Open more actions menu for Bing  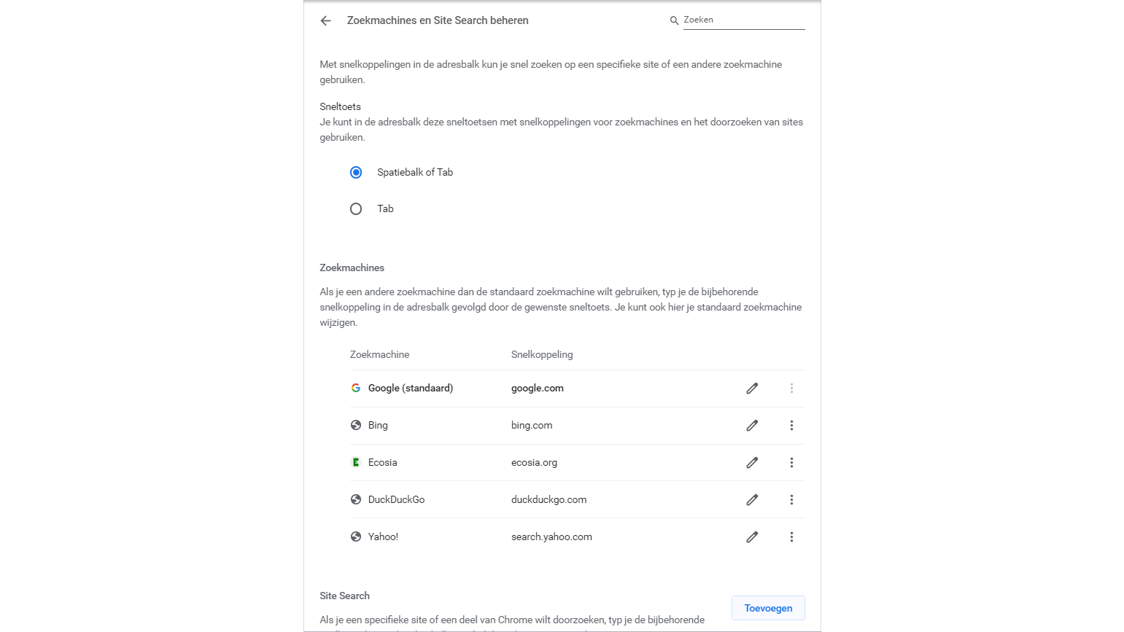(x=791, y=426)
